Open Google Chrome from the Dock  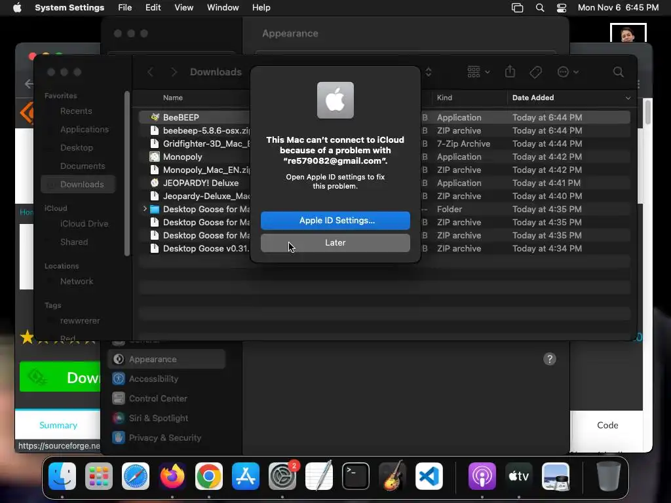click(x=209, y=476)
